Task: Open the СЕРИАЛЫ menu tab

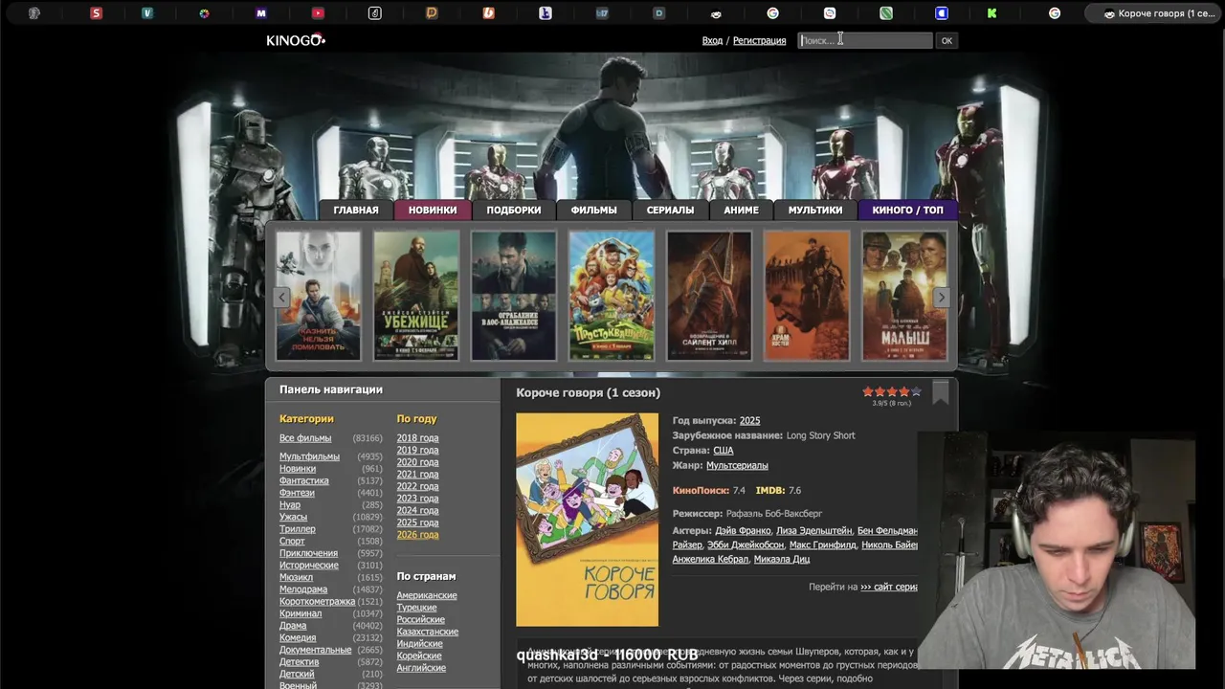Action: coord(670,210)
